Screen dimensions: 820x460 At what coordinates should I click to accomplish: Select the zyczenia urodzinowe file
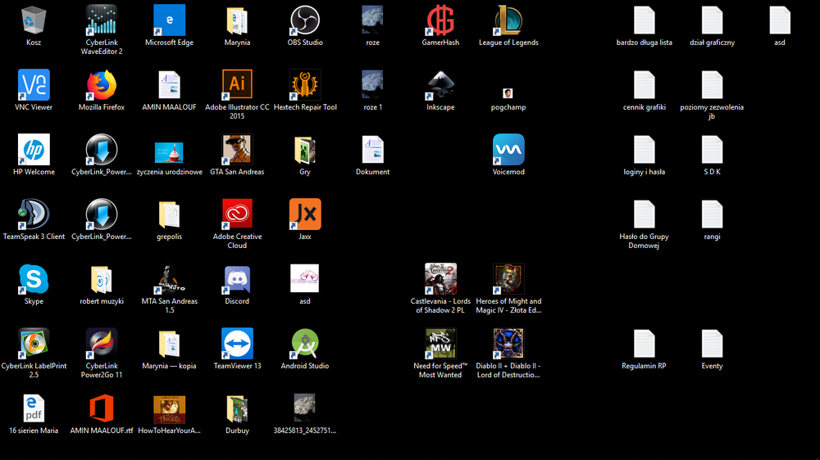(169, 152)
